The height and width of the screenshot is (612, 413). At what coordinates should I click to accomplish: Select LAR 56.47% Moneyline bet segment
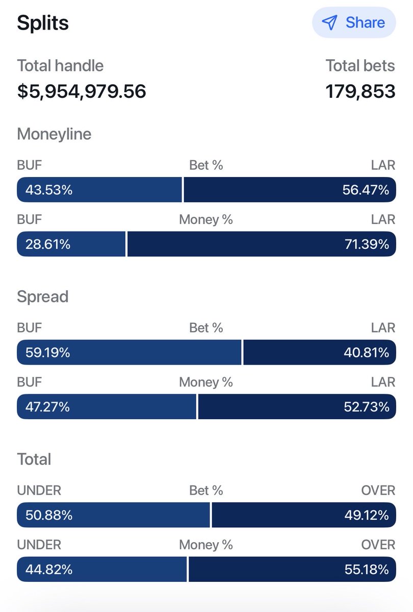[290, 190]
